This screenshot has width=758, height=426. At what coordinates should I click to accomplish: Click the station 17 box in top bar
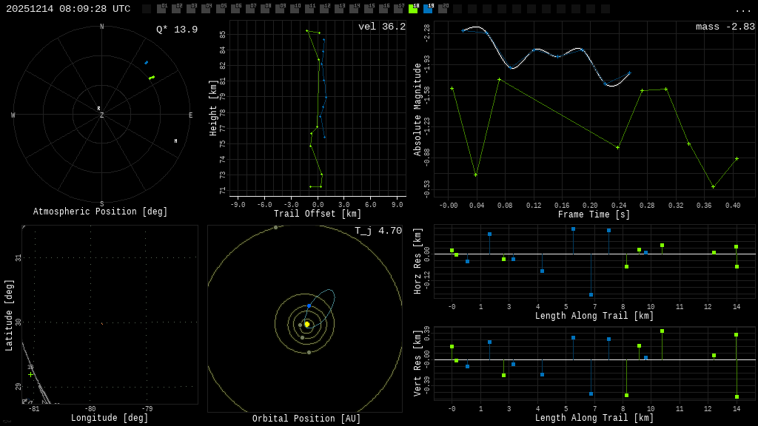(398, 9)
